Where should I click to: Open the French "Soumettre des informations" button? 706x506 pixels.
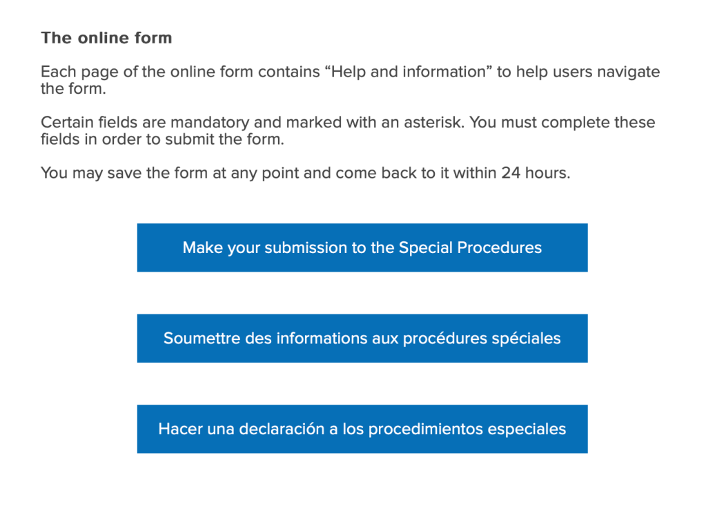pyautogui.click(x=362, y=338)
